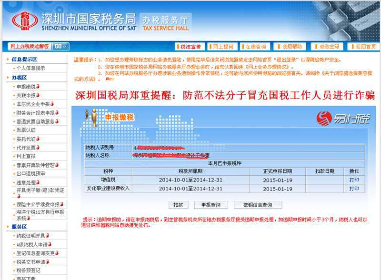This screenshot has height=280, width=381.
Task: Open the 网上提问 menu item
Action: pyautogui.click(x=222, y=46)
